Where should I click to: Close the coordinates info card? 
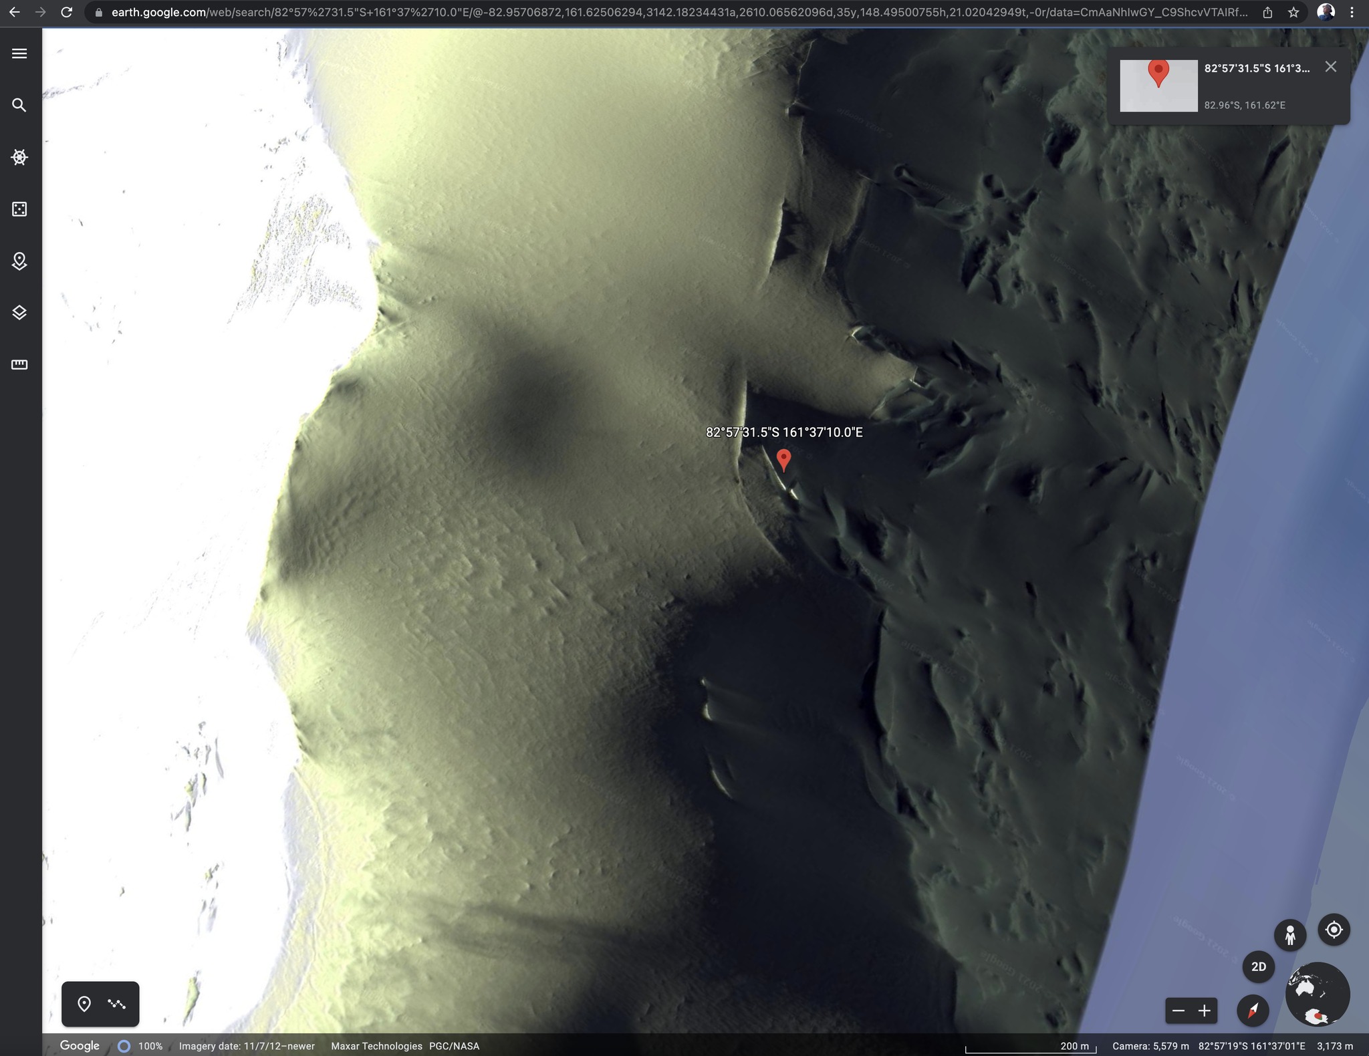[1330, 67]
